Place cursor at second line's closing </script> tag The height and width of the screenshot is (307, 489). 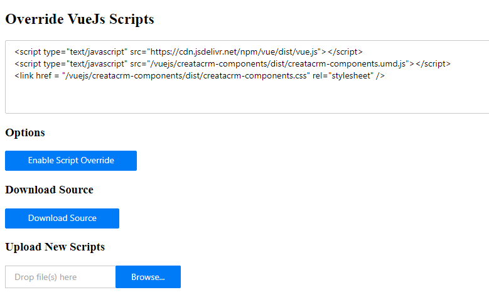pyautogui.click(x=433, y=63)
